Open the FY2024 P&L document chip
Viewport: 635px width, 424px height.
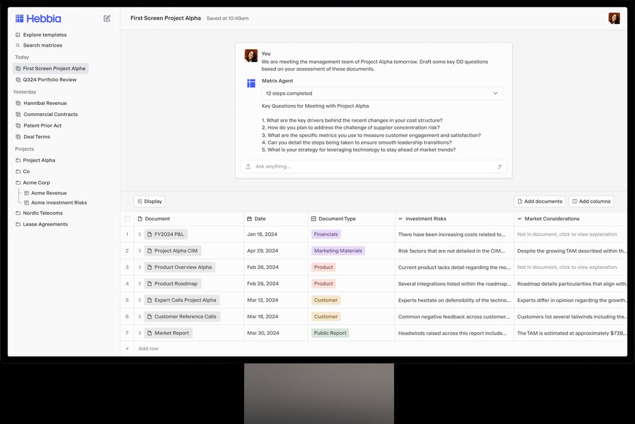pos(166,234)
